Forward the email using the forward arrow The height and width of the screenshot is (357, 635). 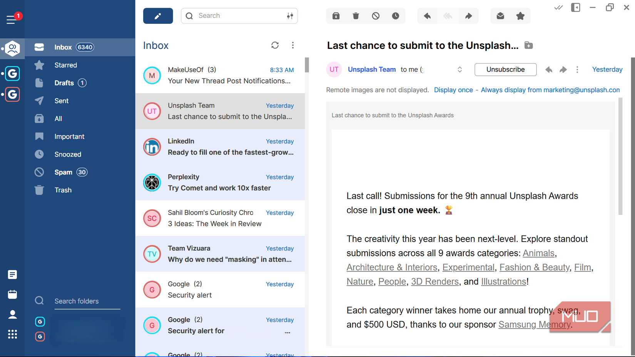point(468,16)
